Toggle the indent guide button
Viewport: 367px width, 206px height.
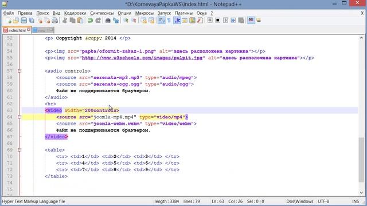(x=177, y=21)
